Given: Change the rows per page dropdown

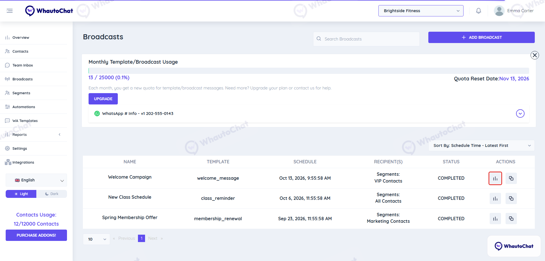Looking at the screenshot, I should (97, 239).
